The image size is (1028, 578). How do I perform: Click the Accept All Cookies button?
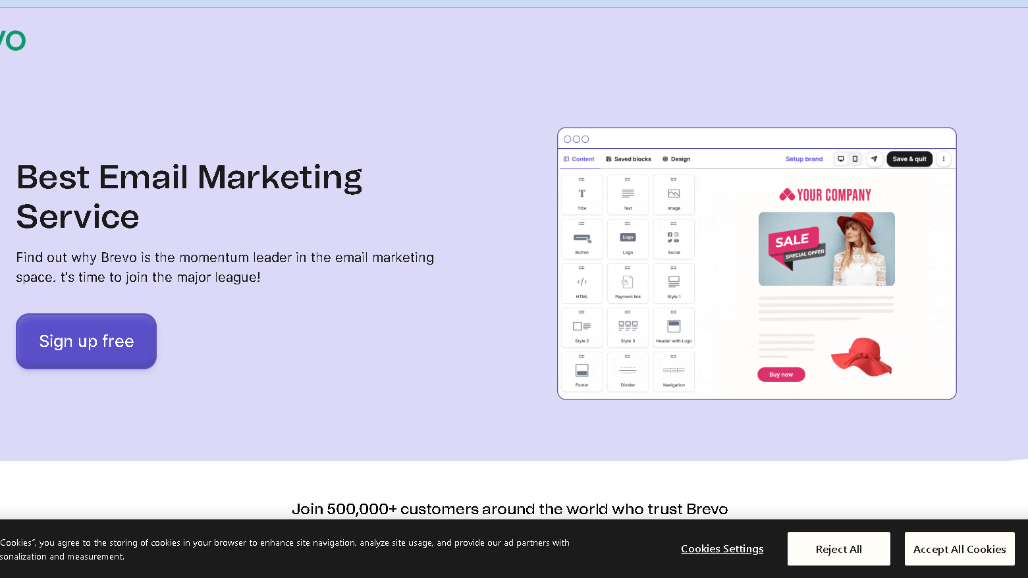[960, 548]
